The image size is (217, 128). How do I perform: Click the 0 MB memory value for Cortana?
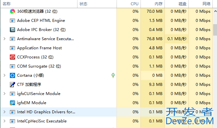point(157,75)
